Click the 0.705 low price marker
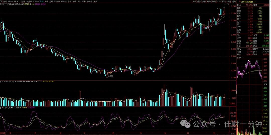This screenshot has height=135, width=271. coord(111,76)
